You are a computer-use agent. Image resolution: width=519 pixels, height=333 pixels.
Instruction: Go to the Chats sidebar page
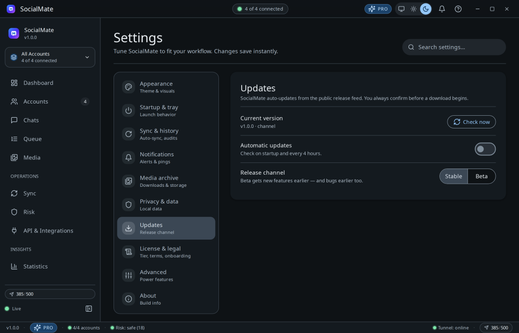[x=50, y=120]
